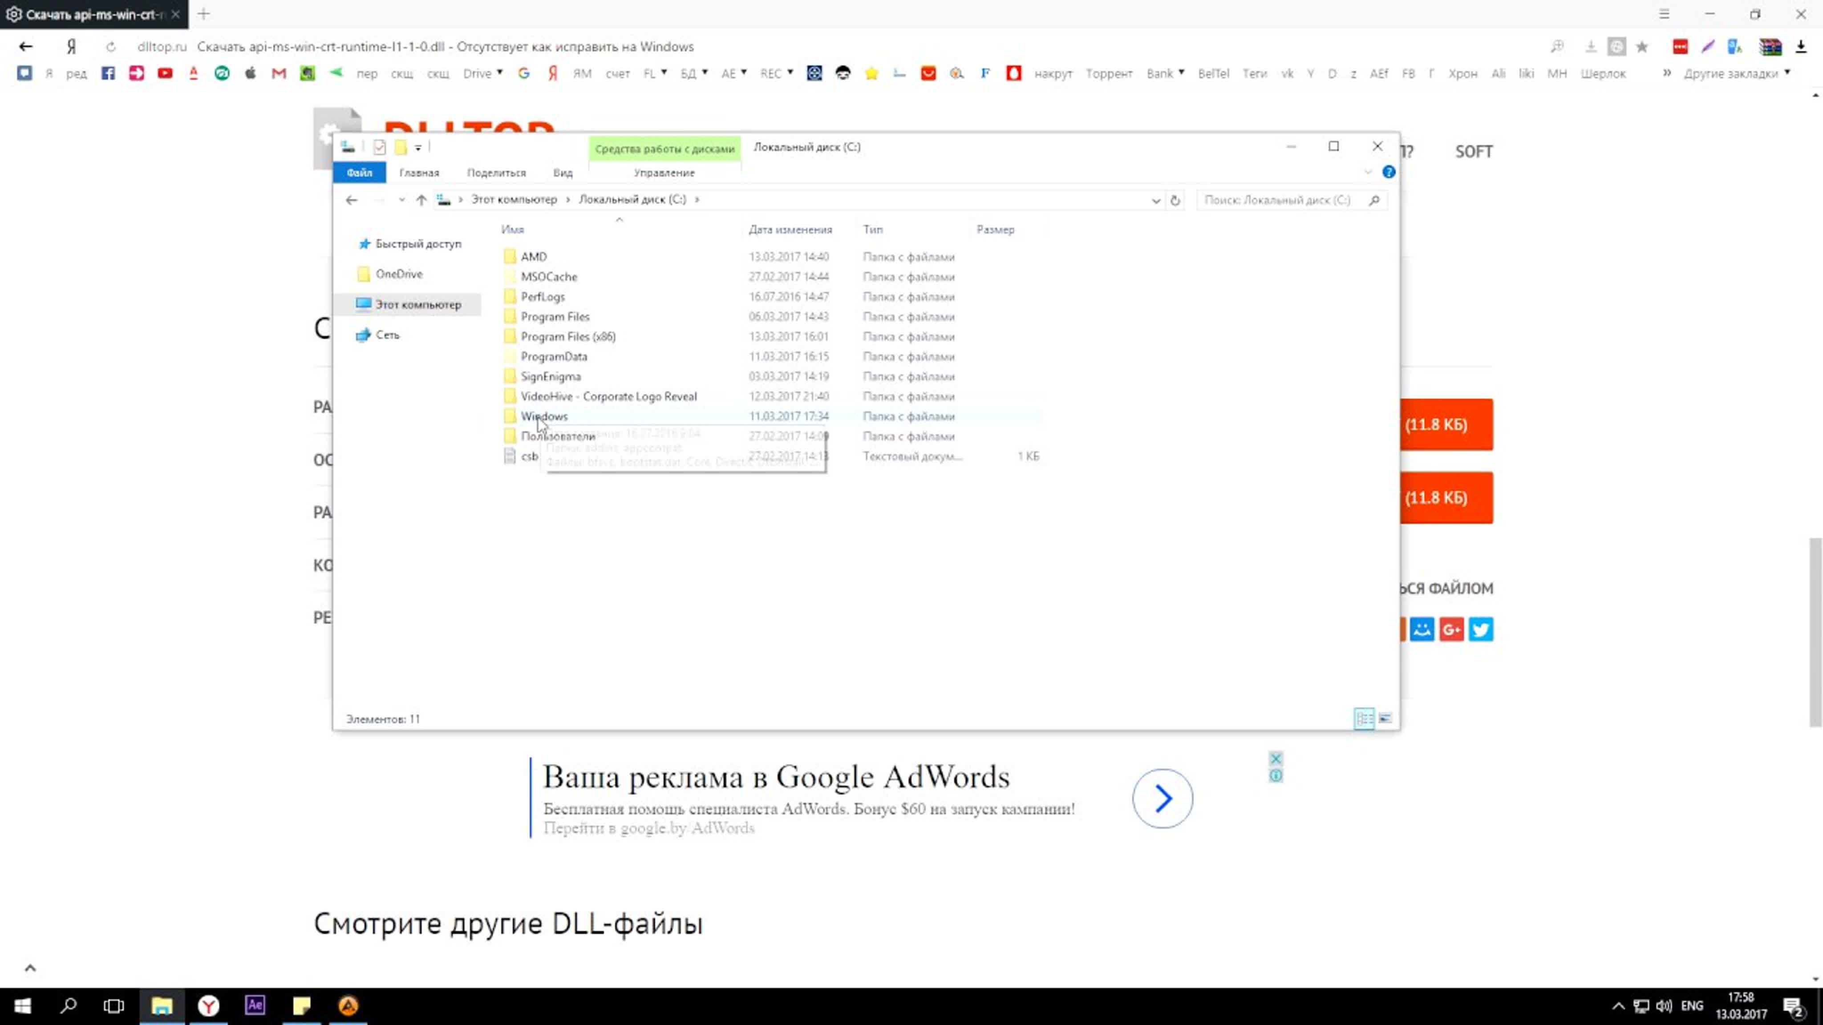Click Explorer back navigation arrow
The width and height of the screenshot is (1823, 1025).
[x=351, y=200]
